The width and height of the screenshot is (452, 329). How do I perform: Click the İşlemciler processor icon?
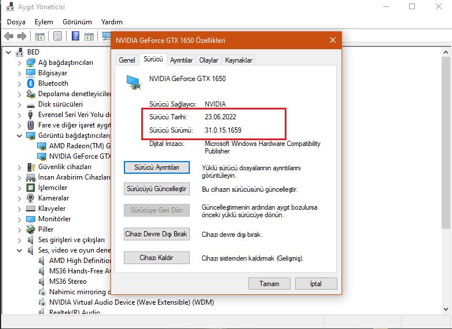[31, 188]
